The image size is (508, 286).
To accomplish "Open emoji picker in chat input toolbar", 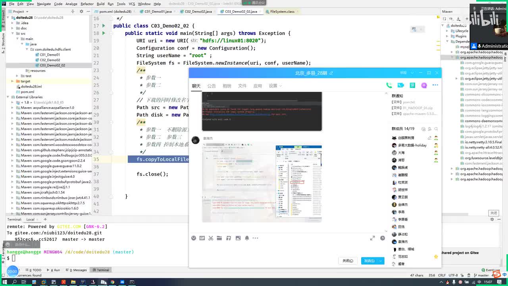I will 194,238.
